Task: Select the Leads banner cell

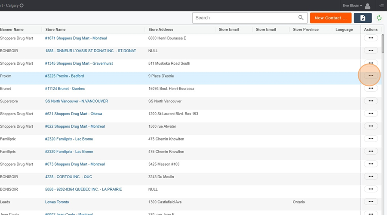Action: (x=5, y=202)
